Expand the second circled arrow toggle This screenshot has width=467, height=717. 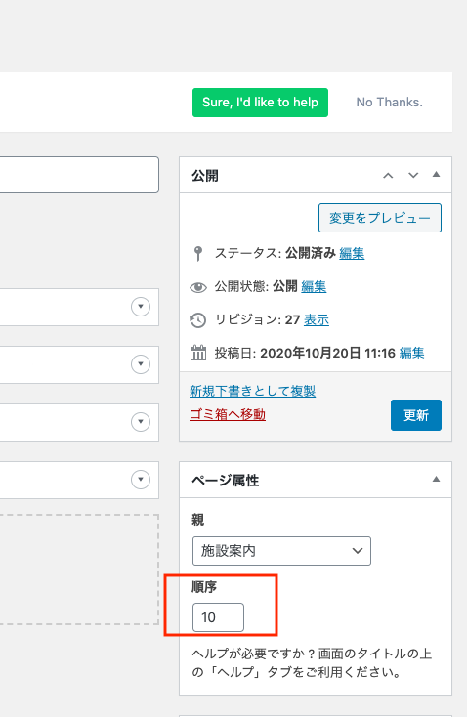tap(141, 364)
